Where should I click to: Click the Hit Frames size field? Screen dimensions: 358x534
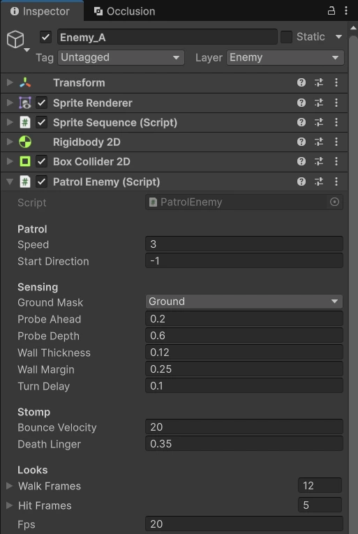click(320, 505)
